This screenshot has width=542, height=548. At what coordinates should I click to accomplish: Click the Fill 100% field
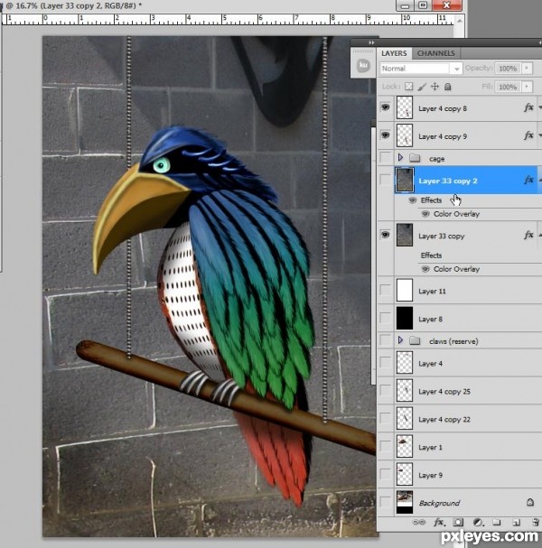508,87
